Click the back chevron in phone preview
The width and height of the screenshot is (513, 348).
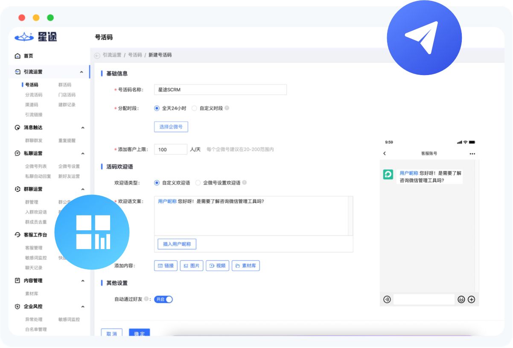click(x=385, y=154)
